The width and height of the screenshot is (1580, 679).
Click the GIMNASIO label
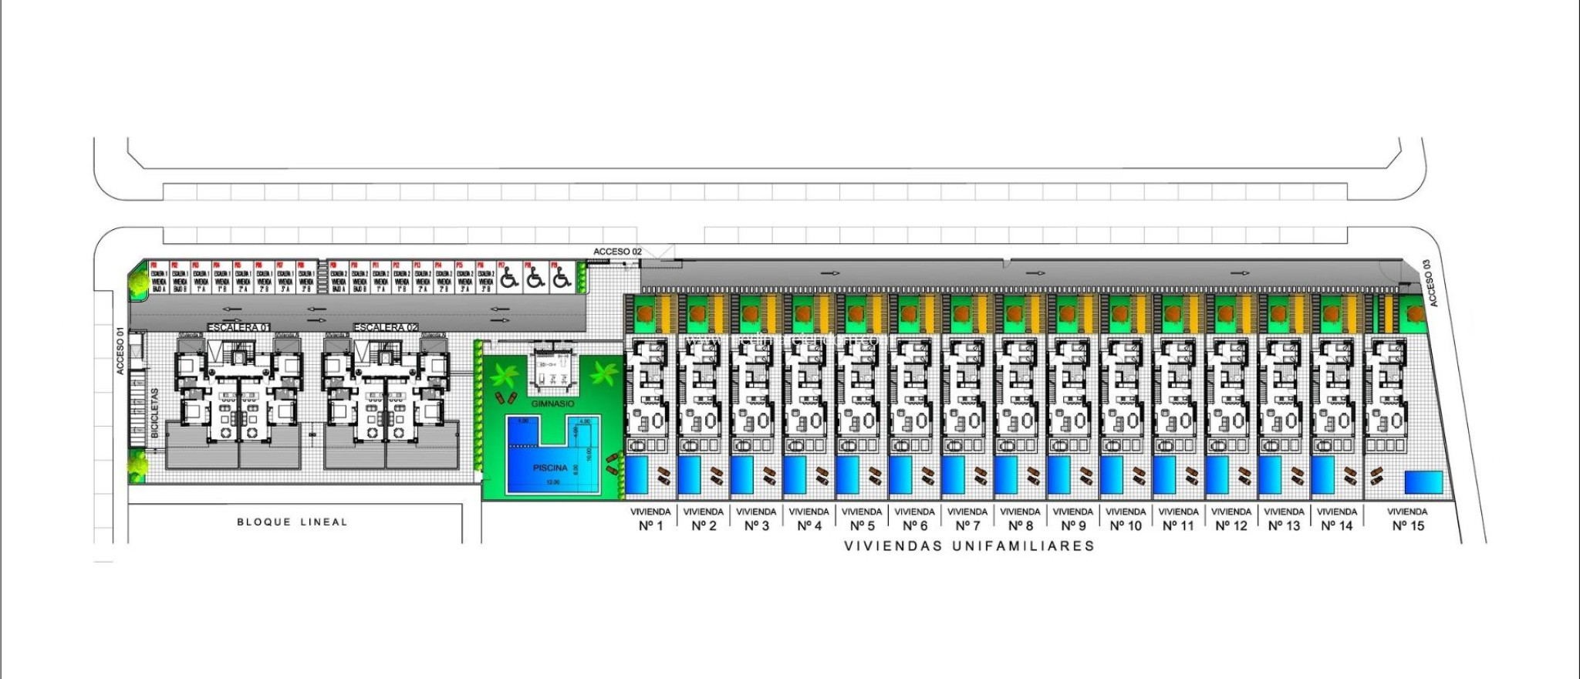[552, 404]
